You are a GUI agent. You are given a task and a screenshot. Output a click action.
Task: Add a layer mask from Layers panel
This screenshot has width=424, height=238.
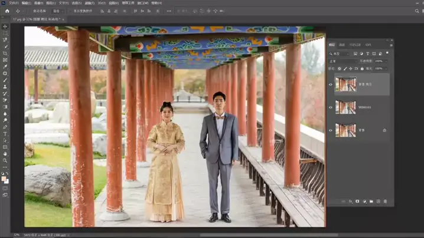click(357, 201)
